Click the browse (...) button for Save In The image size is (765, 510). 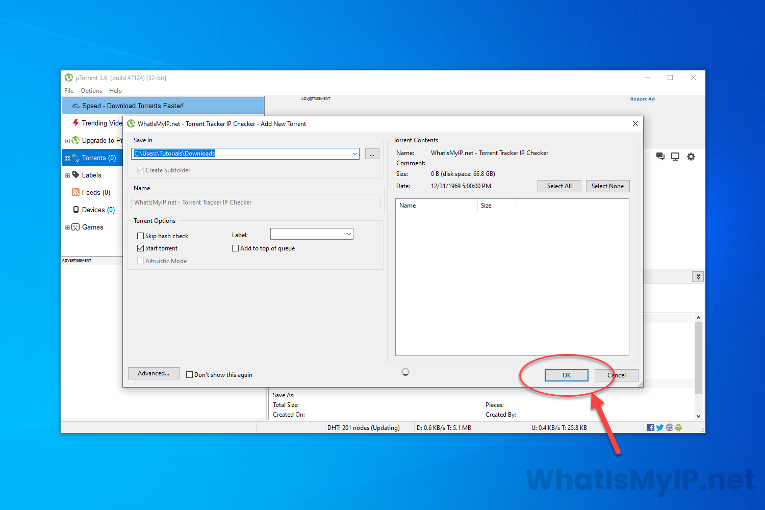coord(372,154)
